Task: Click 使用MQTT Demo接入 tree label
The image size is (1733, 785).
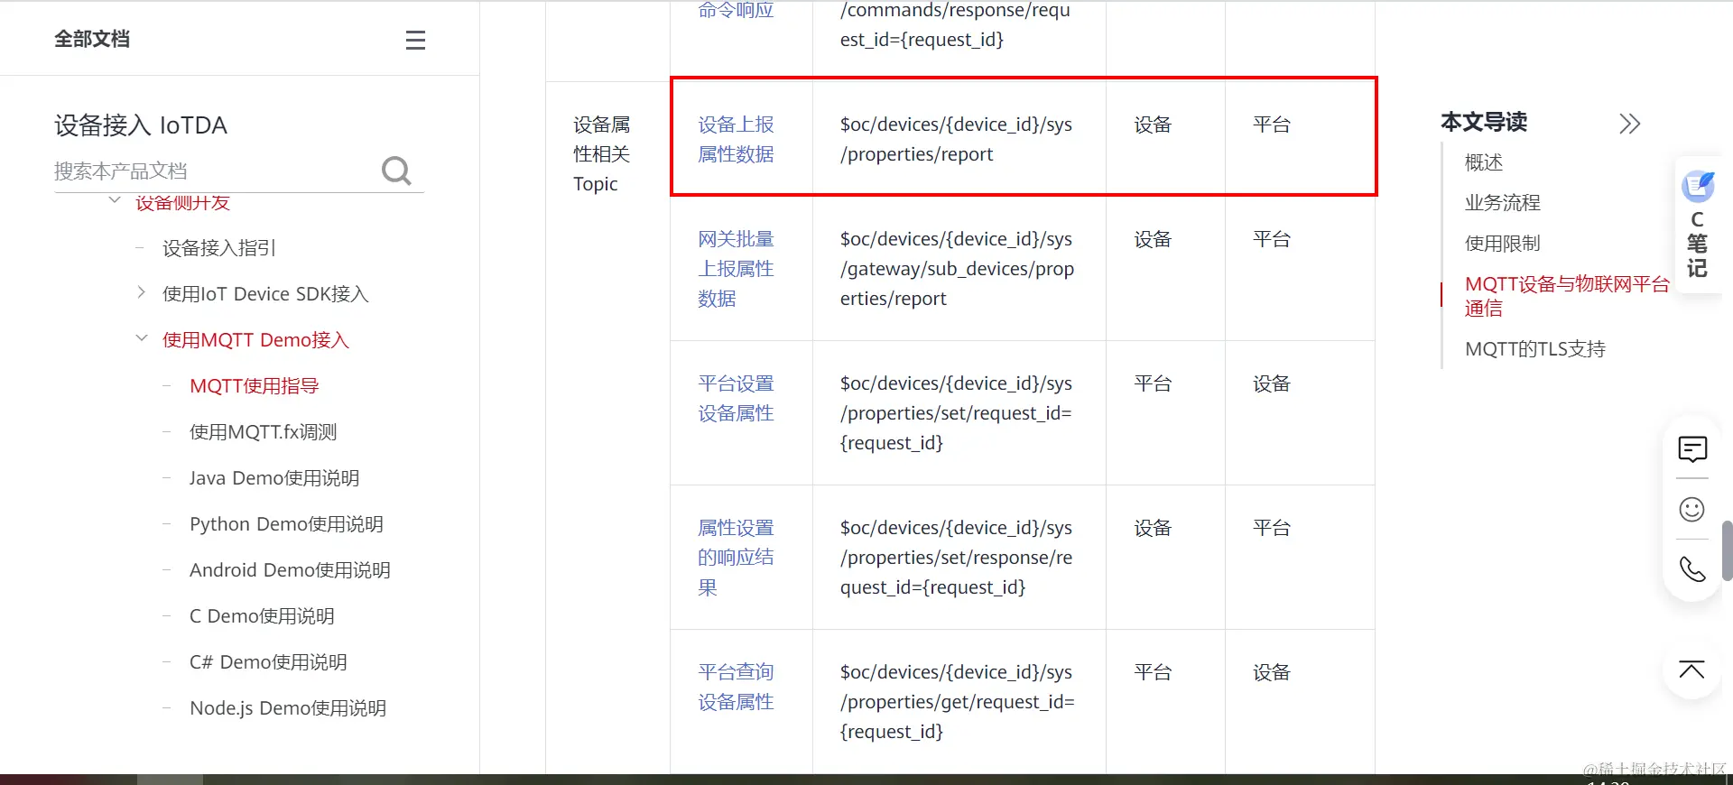Action: (x=255, y=340)
